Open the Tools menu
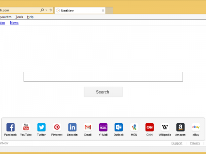This screenshot has width=206, height=154. pyautogui.click(x=19, y=17)
